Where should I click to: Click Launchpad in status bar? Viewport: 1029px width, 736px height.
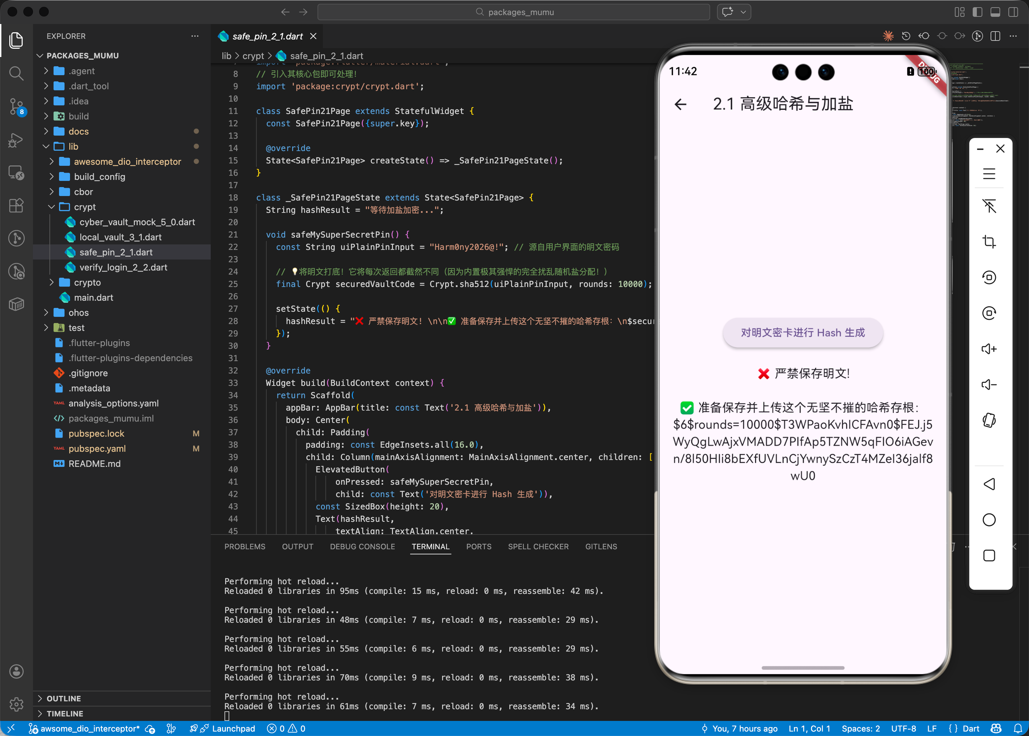click(233, 728)
